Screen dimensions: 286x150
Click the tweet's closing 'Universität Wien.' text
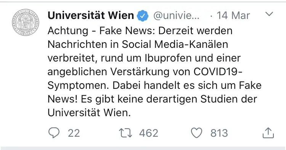point(89,113)
